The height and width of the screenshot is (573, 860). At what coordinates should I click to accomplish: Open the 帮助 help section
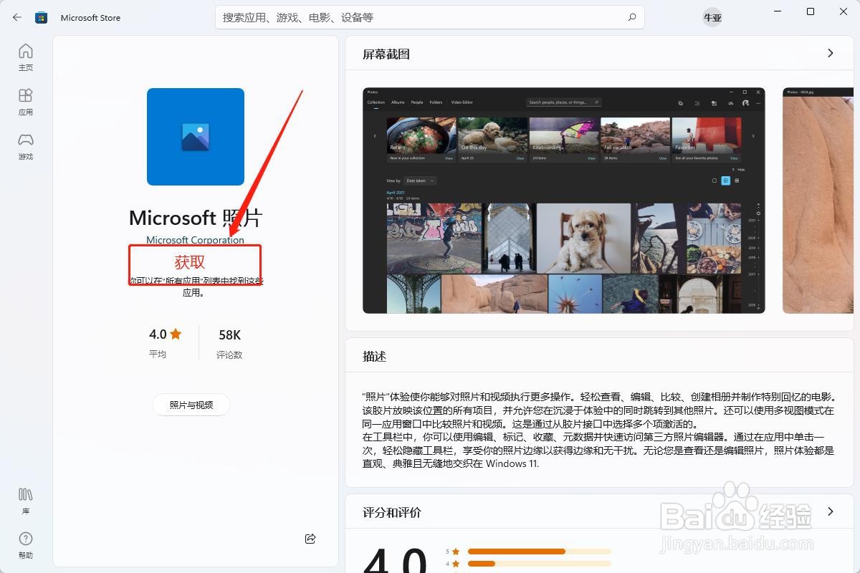click(26, 545)
